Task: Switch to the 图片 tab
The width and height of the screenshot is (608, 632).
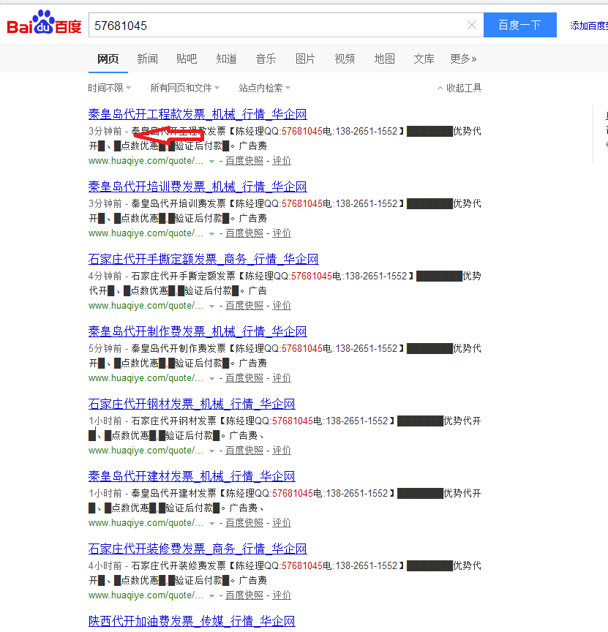Action: tap(305, 59)
